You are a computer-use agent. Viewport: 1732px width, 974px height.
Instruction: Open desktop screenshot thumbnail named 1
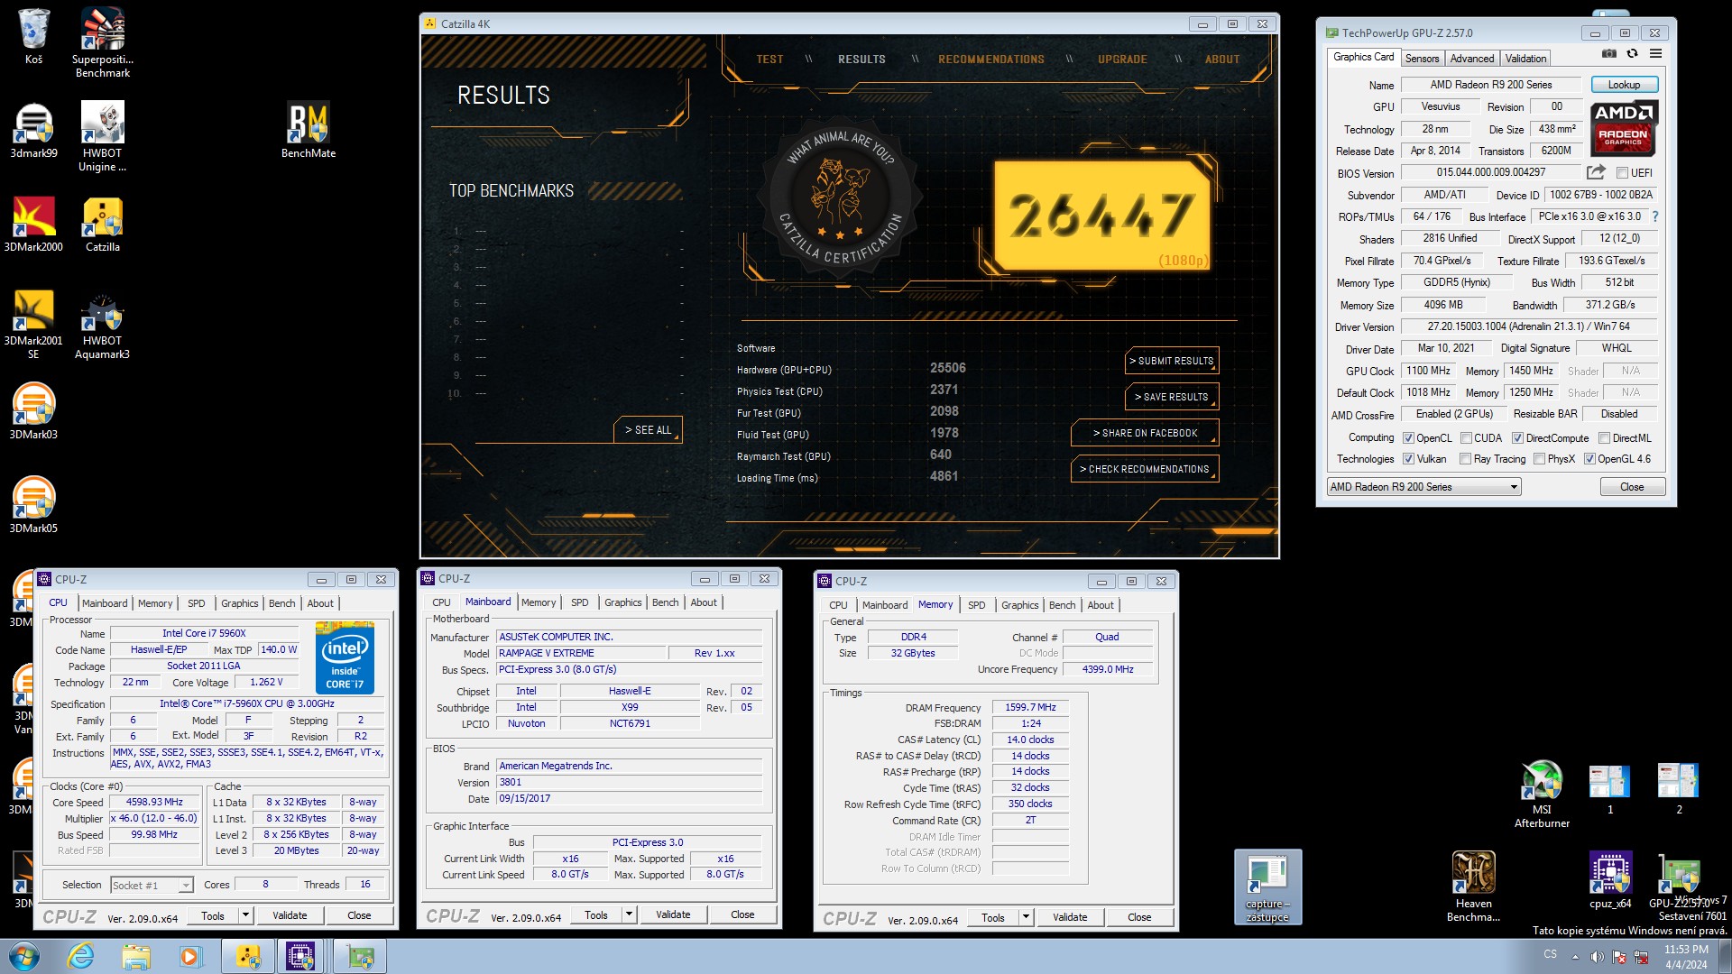[1609, 789]
